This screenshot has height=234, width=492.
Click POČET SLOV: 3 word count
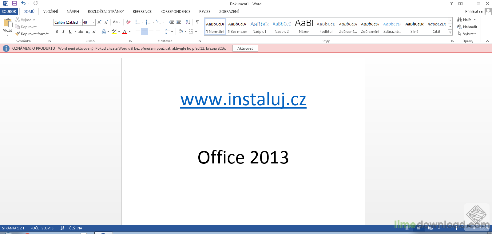(x=42, y=228)
